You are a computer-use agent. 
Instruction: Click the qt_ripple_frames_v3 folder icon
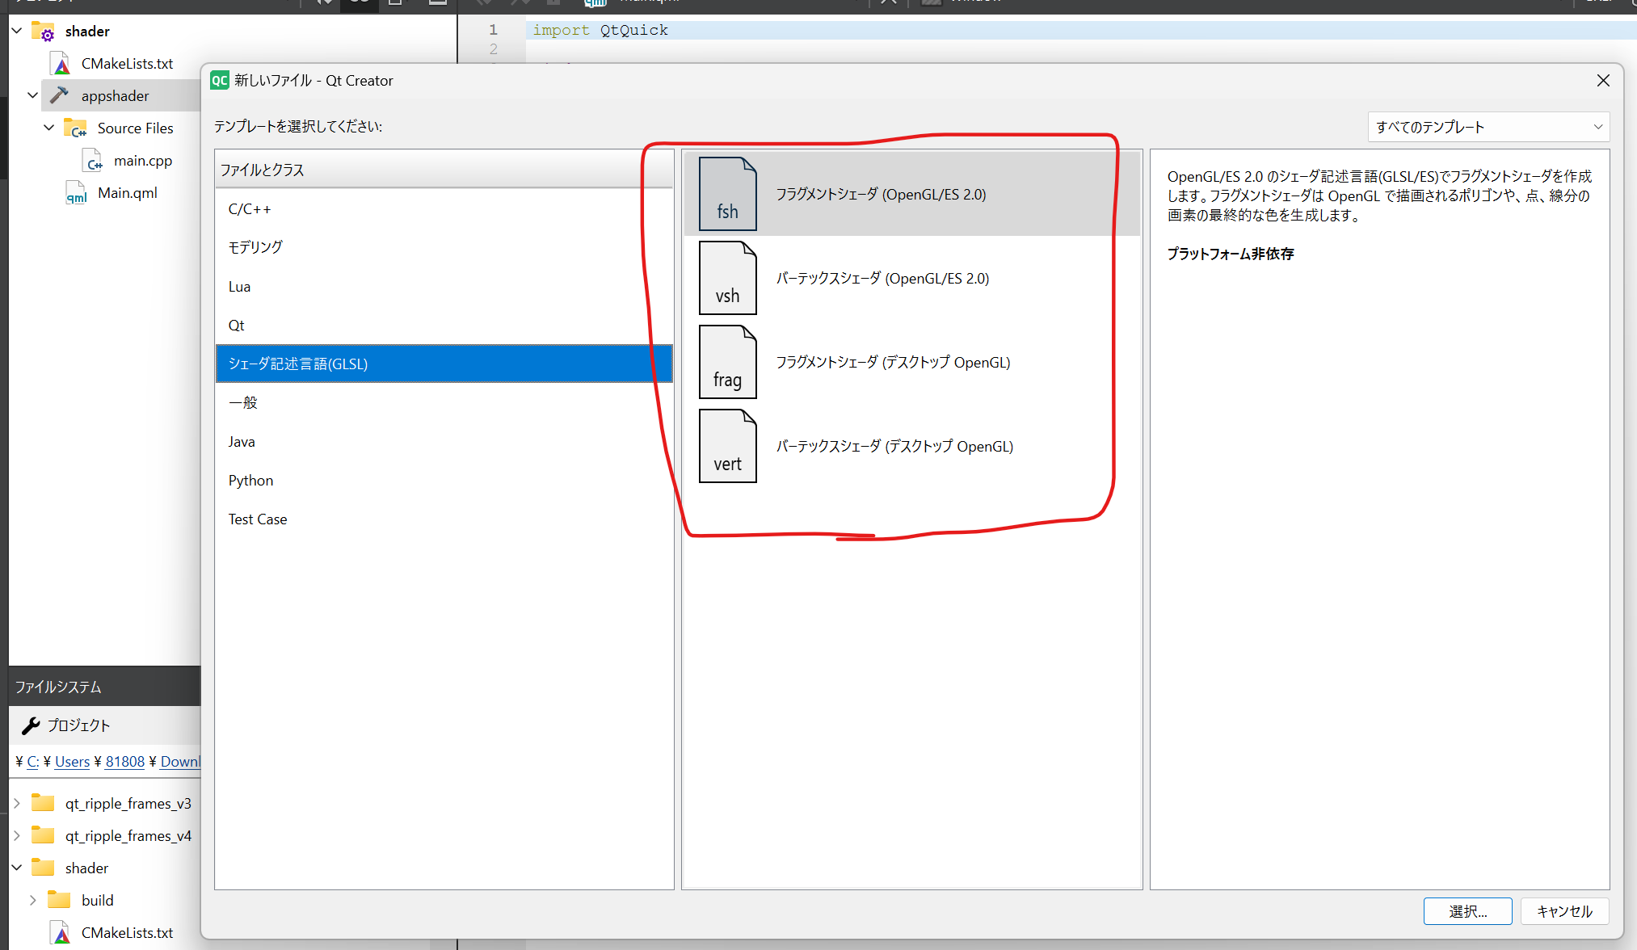43,803
